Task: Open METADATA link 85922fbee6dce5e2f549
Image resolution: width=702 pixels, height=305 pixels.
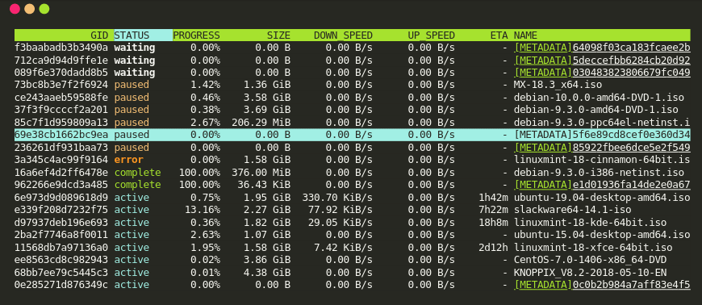Action: [602, 148]
